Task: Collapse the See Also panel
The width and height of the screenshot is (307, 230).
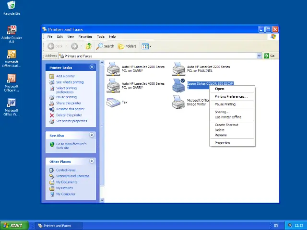Action: tap(92, 135)
